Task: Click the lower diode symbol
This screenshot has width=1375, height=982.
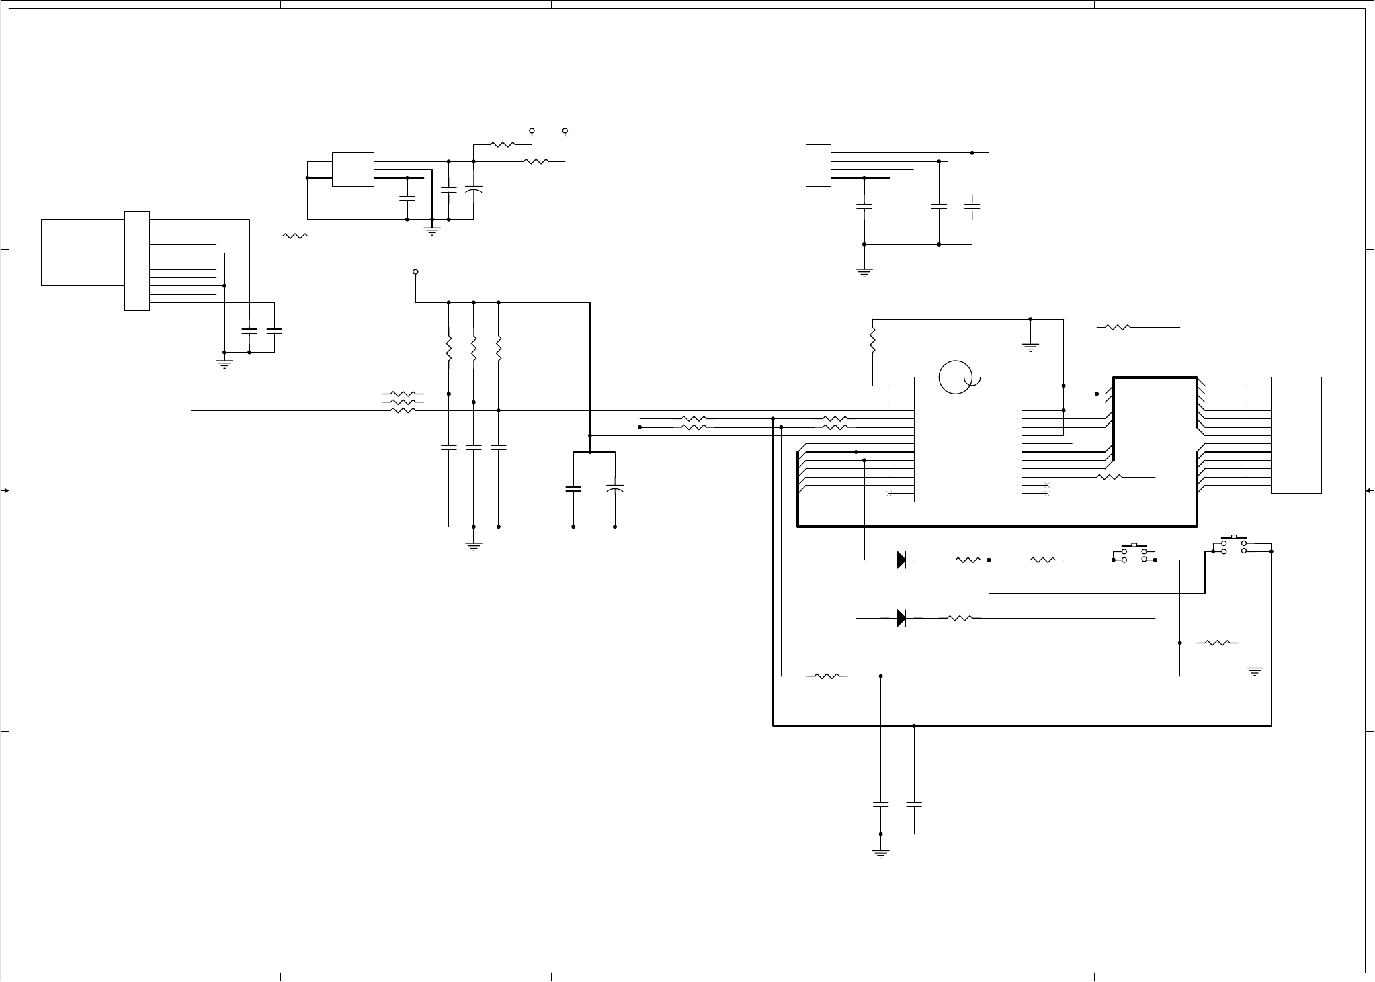Action: pos(902,618)
